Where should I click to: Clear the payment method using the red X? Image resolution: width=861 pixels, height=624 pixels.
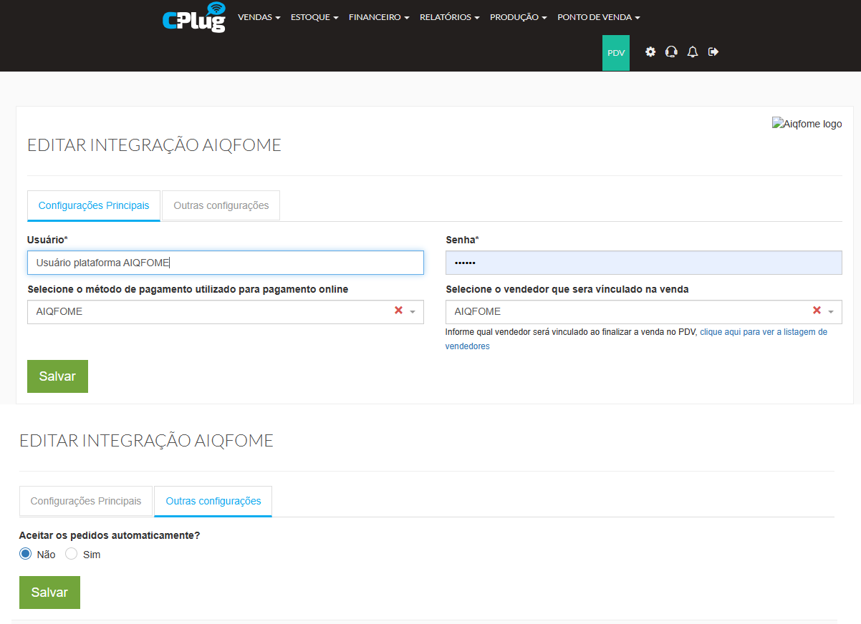(398, 311)
